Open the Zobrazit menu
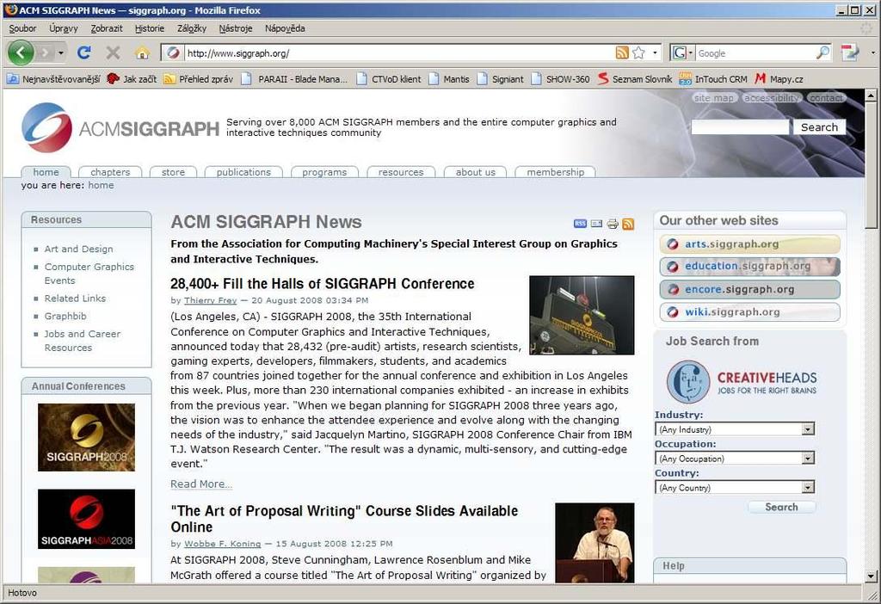This screenshot has width=881, height=604. click(106, 28)
